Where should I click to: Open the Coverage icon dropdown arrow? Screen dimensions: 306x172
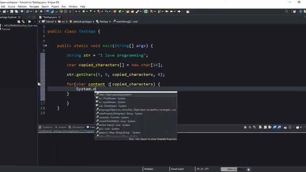95,11
